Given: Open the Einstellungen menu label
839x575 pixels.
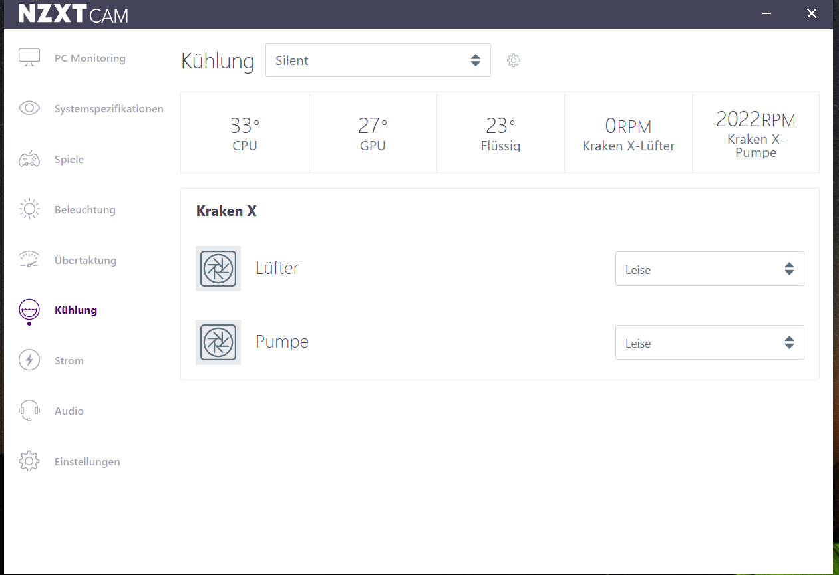Looking at the screenshot, I should point(87,461).
